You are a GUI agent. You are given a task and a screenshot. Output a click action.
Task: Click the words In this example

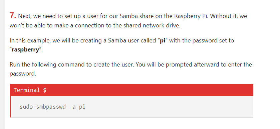pos(30,41)
